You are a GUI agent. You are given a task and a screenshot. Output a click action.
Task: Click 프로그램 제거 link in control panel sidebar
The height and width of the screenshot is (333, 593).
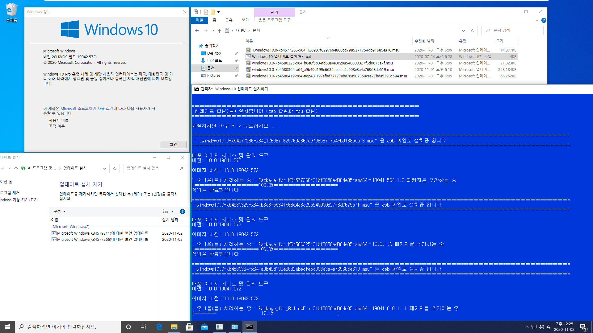pos(10,193)
